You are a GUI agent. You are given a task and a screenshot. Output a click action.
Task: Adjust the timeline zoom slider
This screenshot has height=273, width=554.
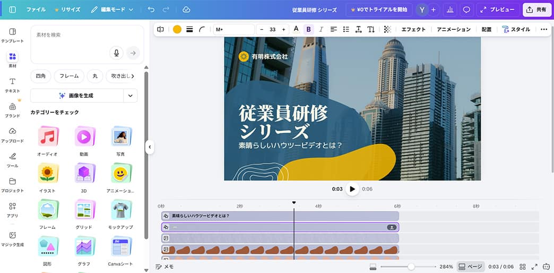(x=411, y=267)
